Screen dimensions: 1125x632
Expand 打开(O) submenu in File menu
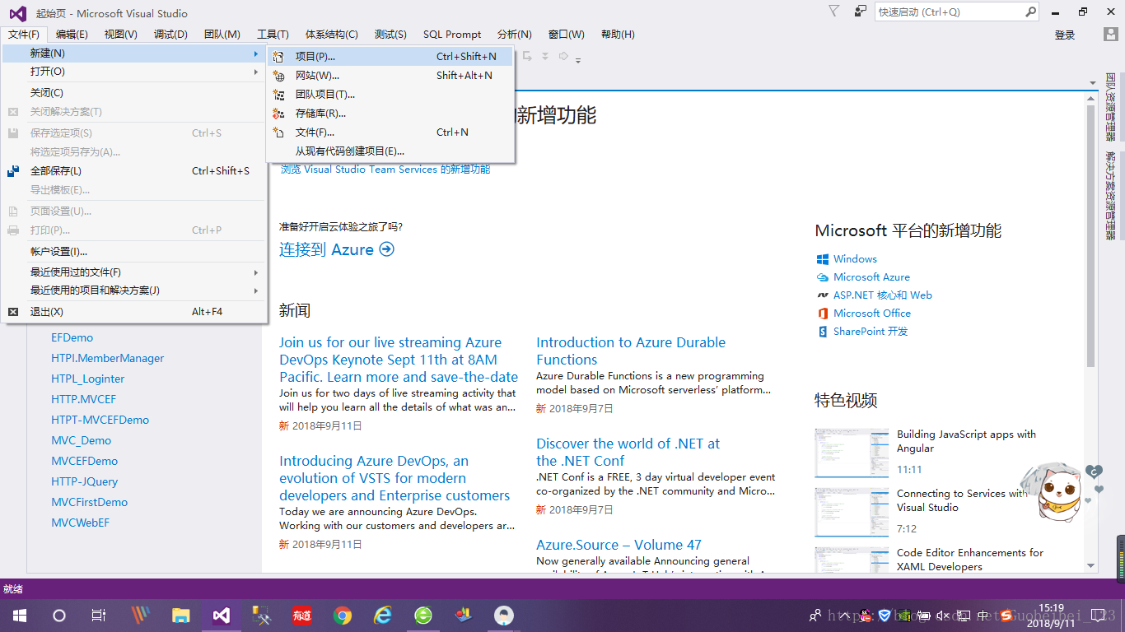(135, 72)
